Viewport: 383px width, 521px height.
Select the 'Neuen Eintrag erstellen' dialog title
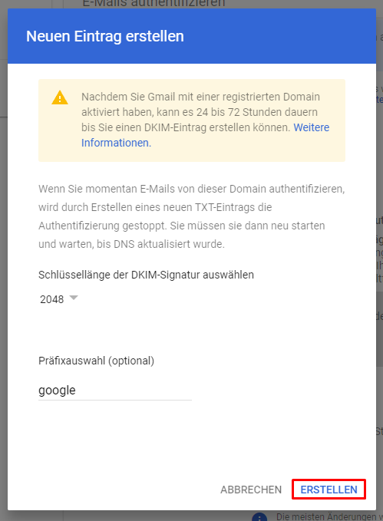tap(105, 36)
